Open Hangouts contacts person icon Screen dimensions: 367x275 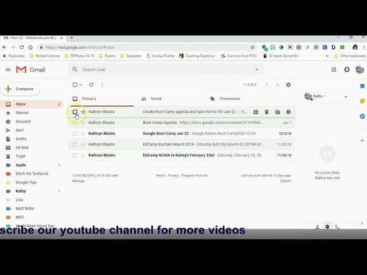tap(317, 227)
